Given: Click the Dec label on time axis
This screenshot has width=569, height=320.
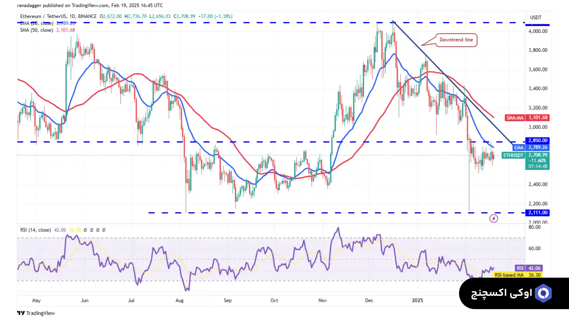Looking at the screenshot, I should (369, 300).
